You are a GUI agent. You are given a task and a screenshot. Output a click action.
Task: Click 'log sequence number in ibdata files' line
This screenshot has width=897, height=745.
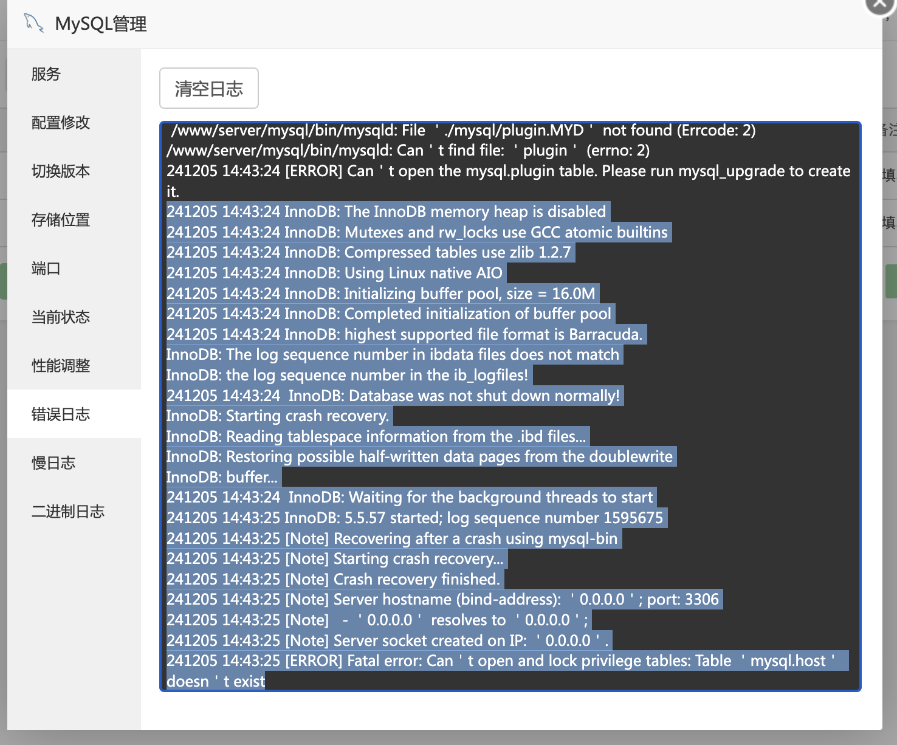pos(393,354)
